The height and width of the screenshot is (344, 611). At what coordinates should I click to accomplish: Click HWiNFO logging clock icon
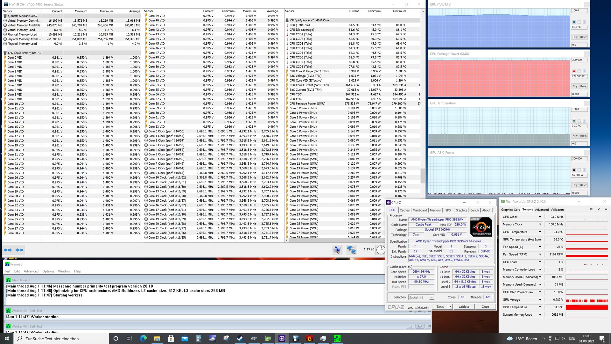point(381,250)
